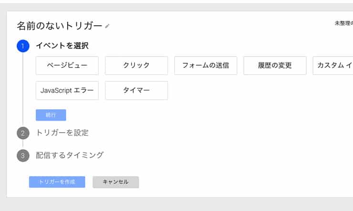This screenshot has height=211, width=353.
Task: Click the step 2 gray circle
Action: click(x=23, y=133)
